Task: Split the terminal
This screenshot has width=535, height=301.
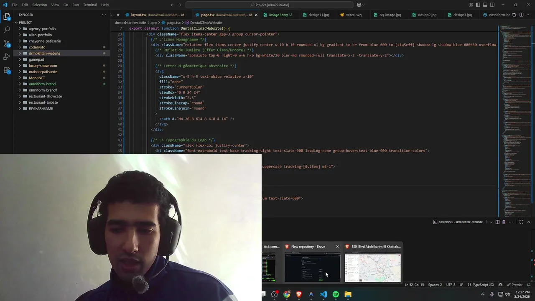Action: coord(497,222)
